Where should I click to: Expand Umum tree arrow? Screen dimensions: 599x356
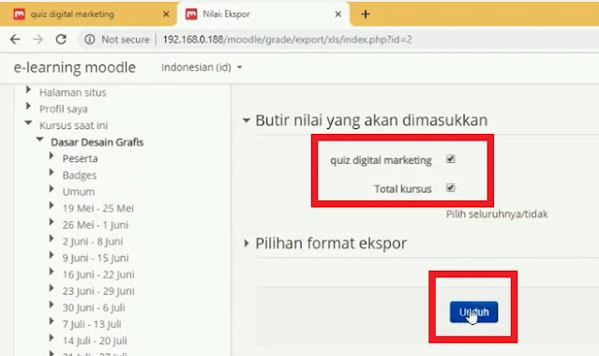pyautogui.click(x=52, y=189)
